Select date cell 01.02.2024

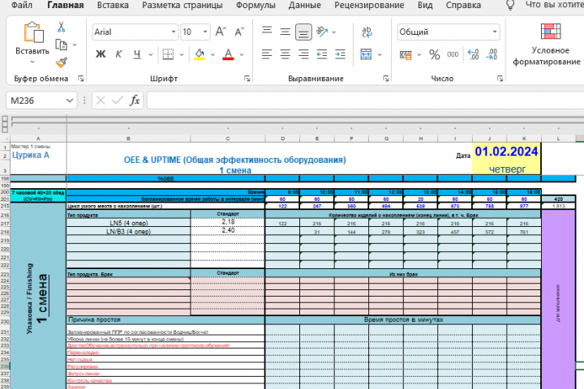(x=506, y=152)
